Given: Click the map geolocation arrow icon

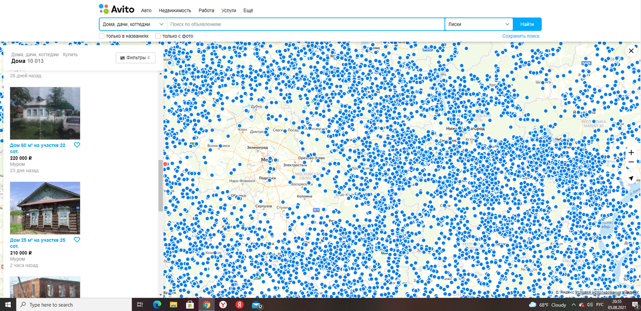Looking at the screenshot, I should pyautogui.click(x=631, y=178).
